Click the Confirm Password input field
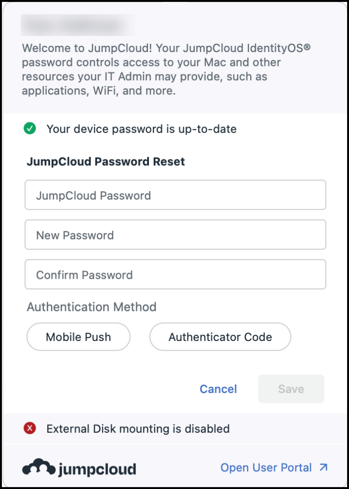 175,274
